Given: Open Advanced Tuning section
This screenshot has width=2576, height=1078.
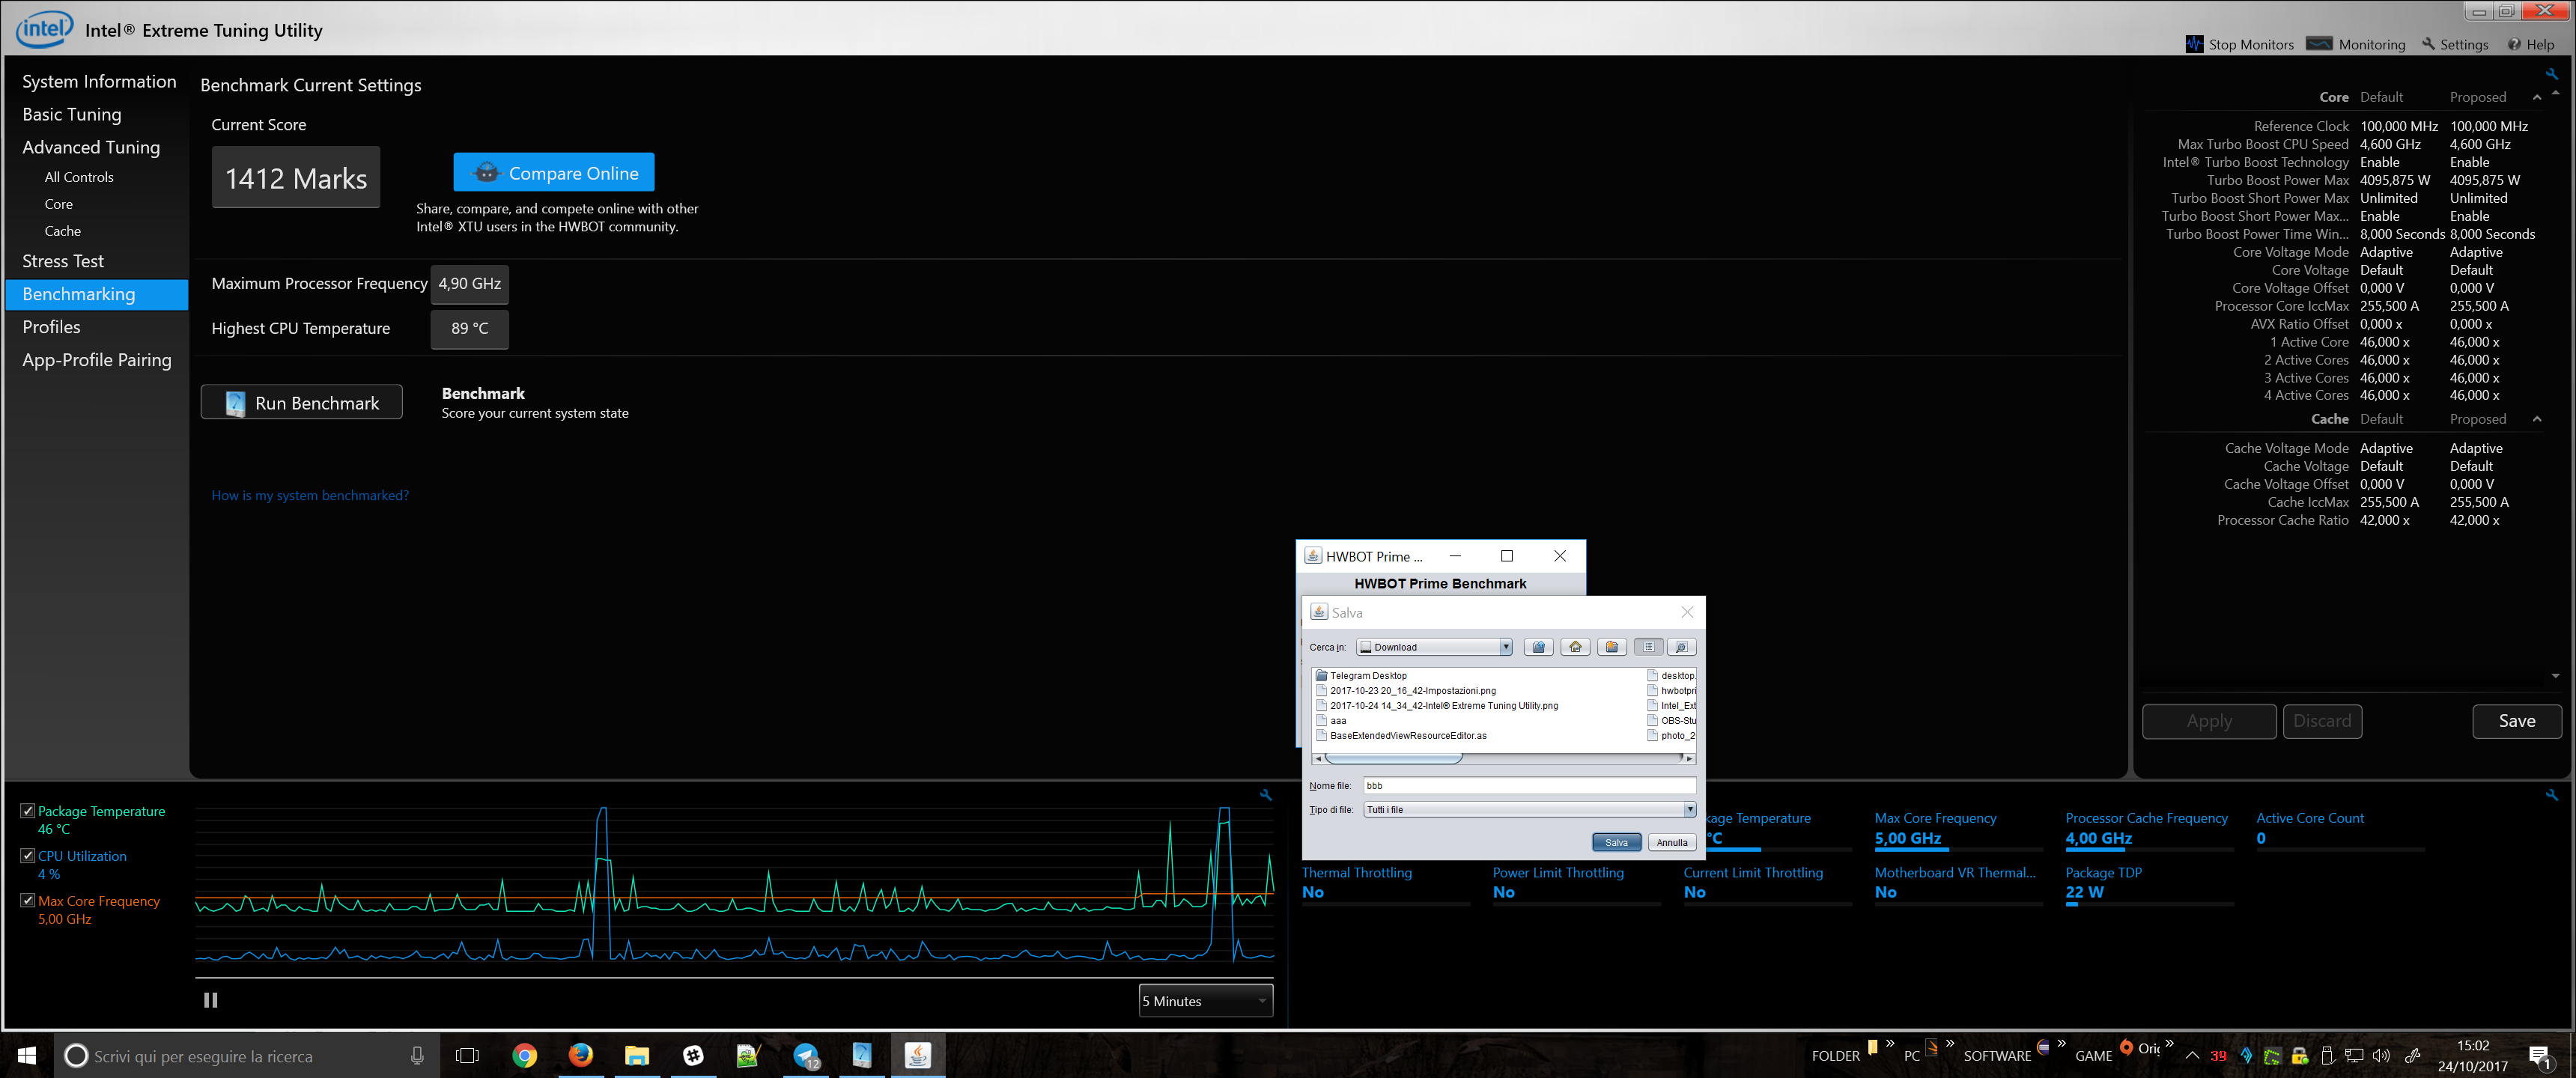Looking at the screenshot, I should tap(91, 148).
